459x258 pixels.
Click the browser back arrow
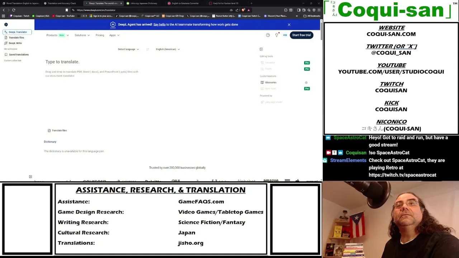[4, 10]
